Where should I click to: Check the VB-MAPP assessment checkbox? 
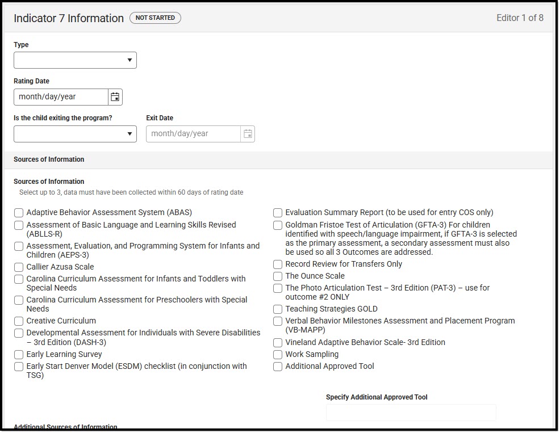[x=278, y=321]
